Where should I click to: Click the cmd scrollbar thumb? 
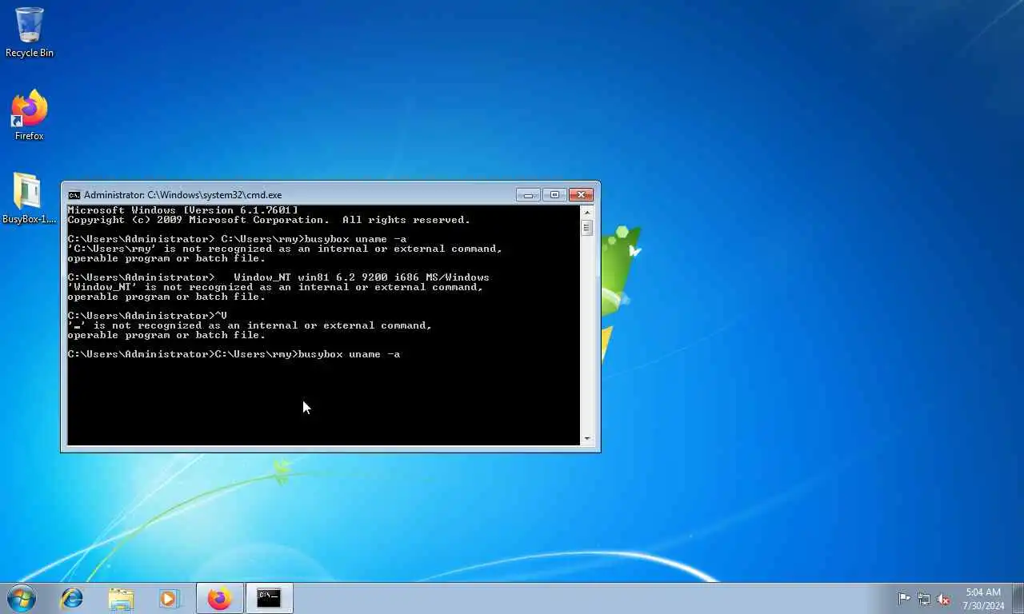(x=587, y=228)
